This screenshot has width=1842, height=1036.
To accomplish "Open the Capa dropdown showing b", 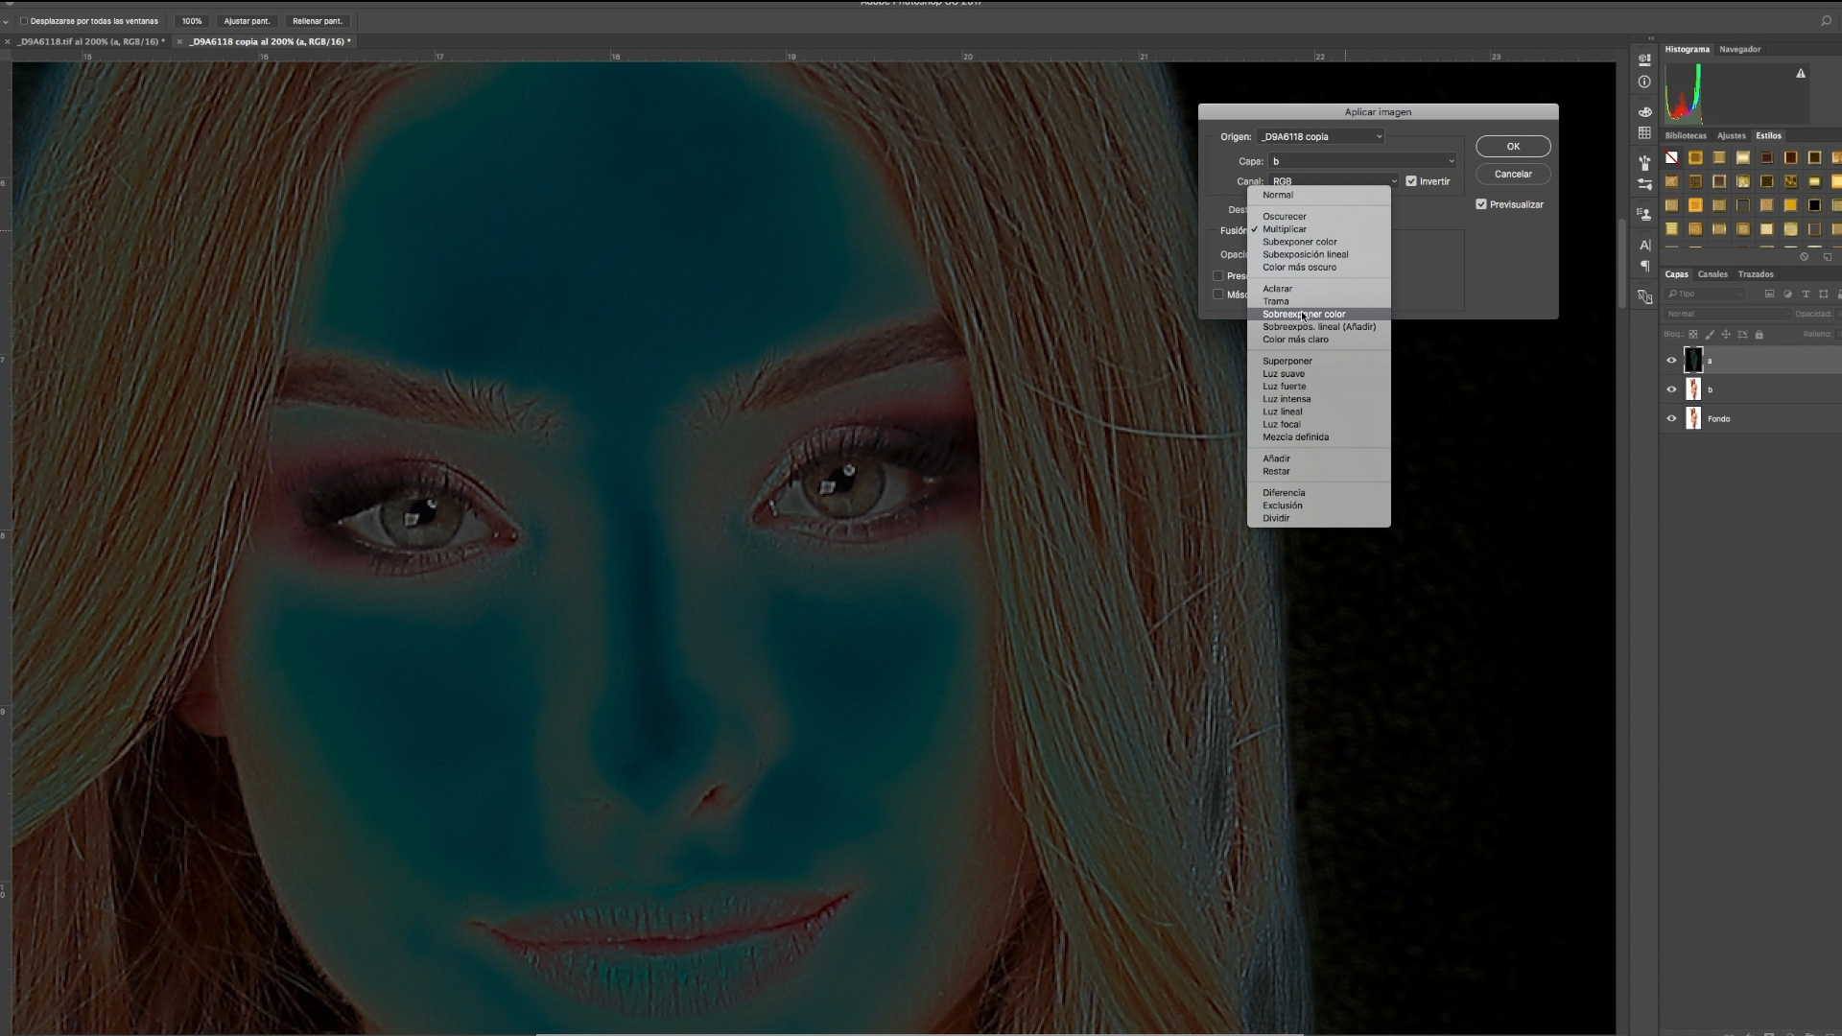I will coord(1362,161).
